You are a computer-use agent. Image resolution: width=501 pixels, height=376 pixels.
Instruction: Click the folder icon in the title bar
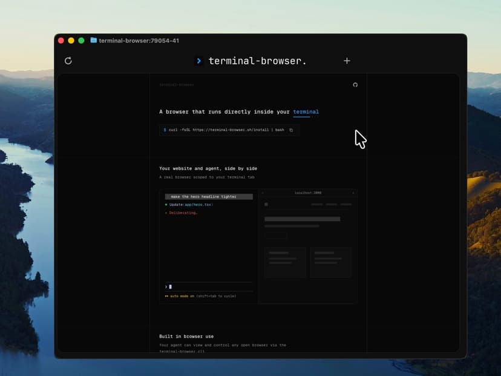click(x=94, y=41)
